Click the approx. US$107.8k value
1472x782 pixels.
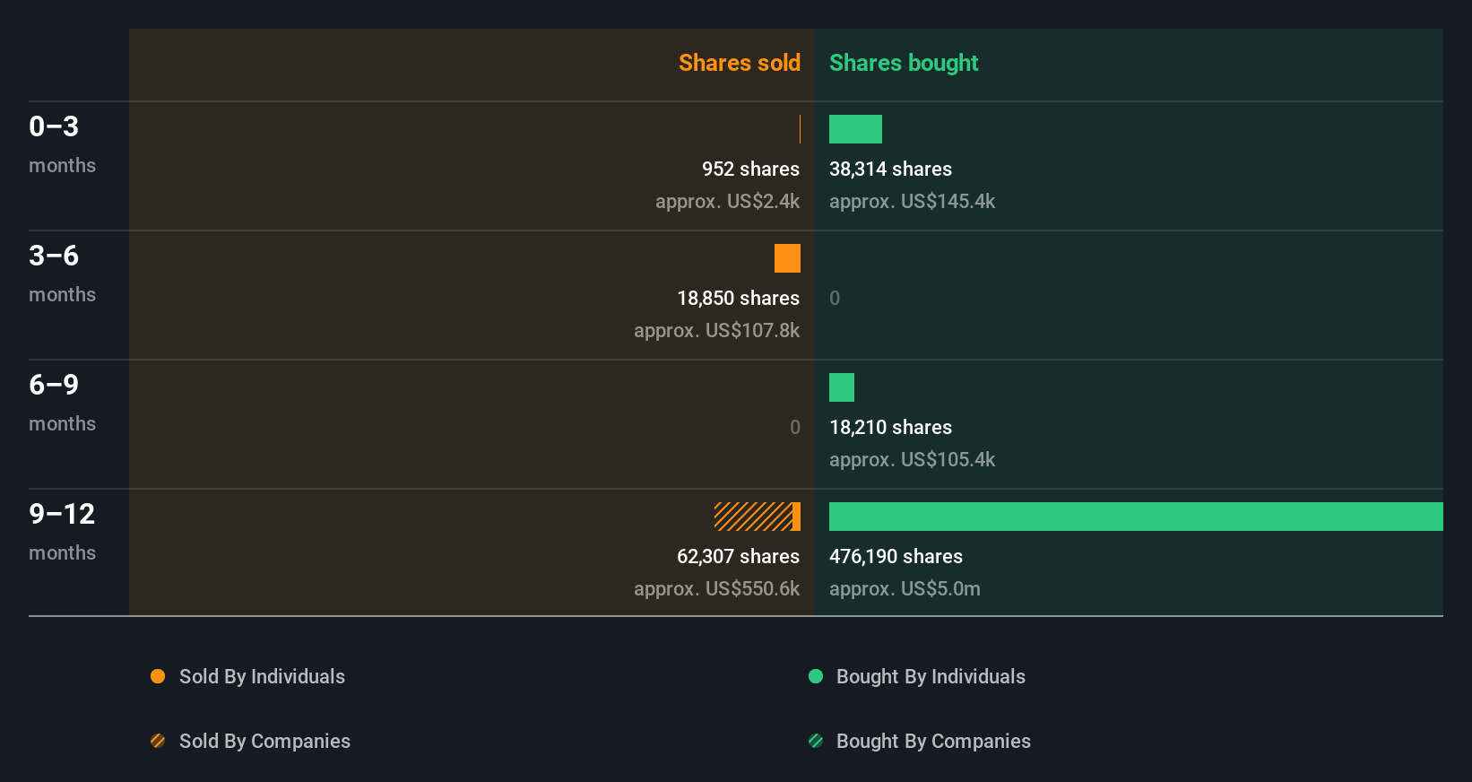716,330
